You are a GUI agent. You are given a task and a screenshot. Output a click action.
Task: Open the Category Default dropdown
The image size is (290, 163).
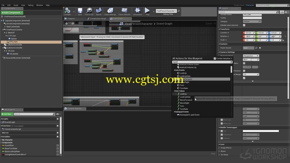(x=252, y=21)
